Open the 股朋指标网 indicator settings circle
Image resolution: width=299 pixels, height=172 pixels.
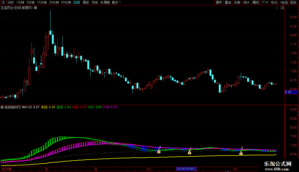click(x=2, y=107)
